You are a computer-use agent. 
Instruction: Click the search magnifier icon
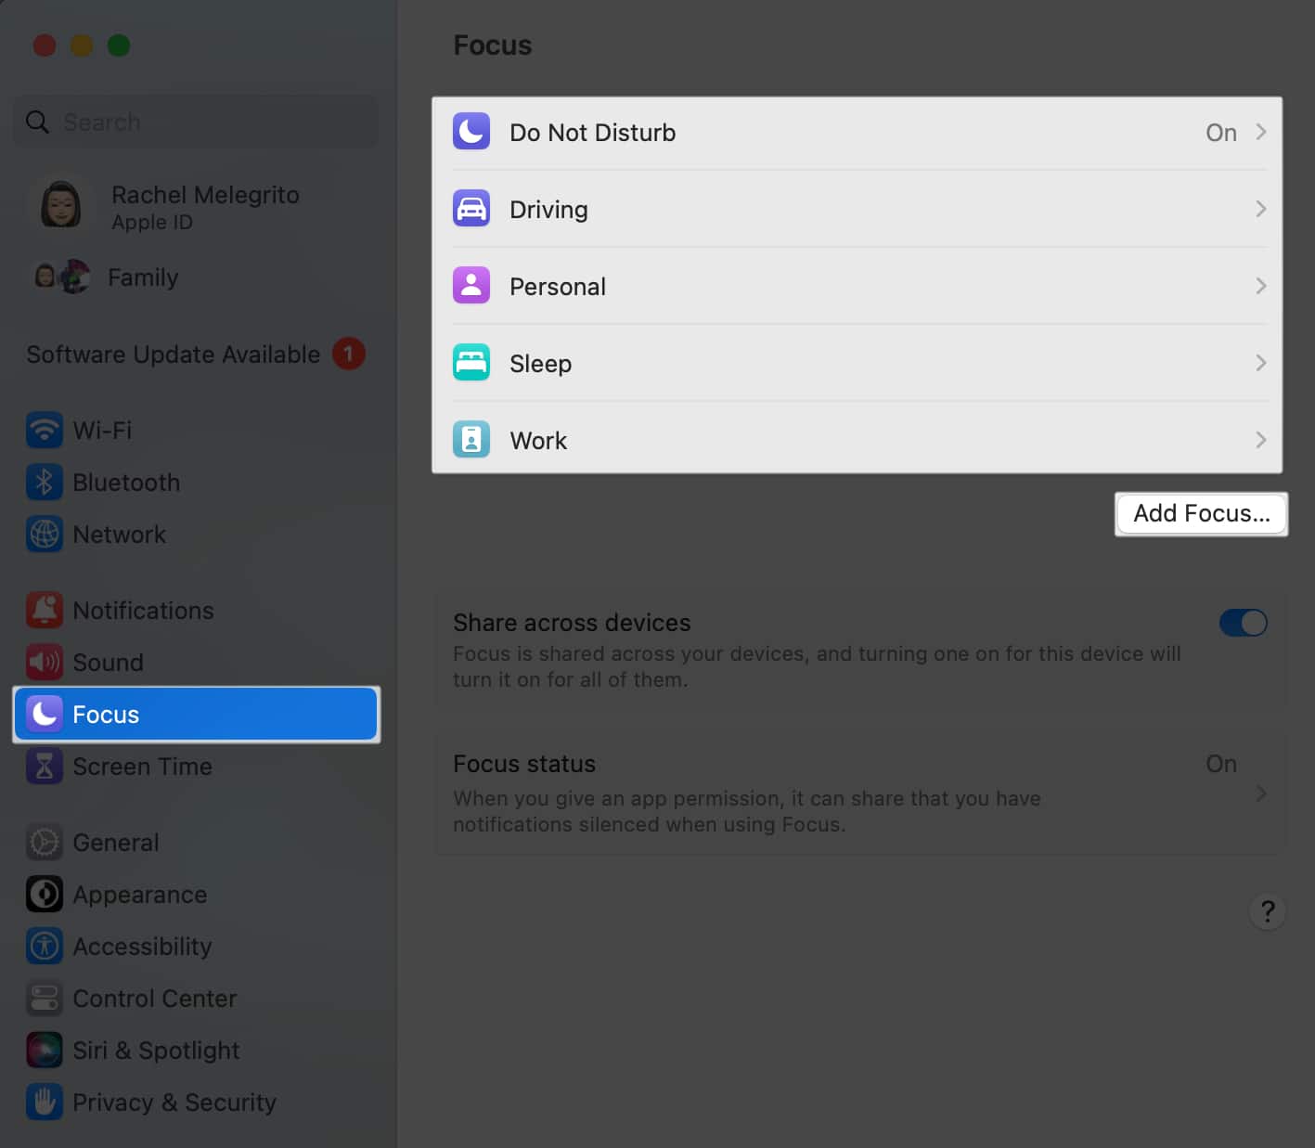[x=37, y=122]
